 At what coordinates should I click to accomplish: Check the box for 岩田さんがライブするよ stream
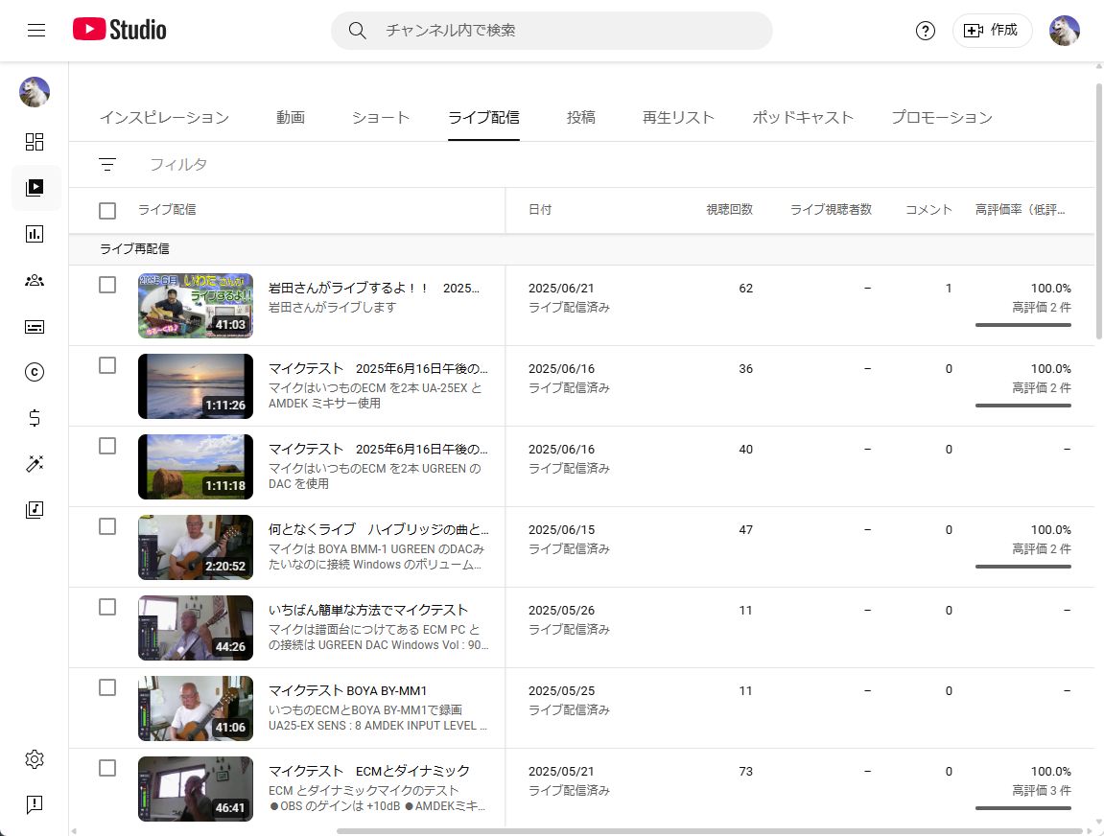(107, 285)
